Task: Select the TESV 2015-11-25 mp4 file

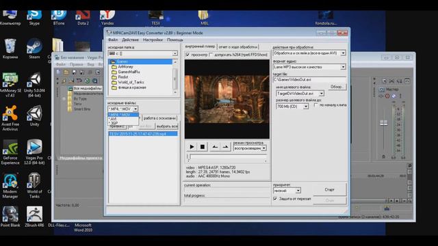Action: (143, 134)
